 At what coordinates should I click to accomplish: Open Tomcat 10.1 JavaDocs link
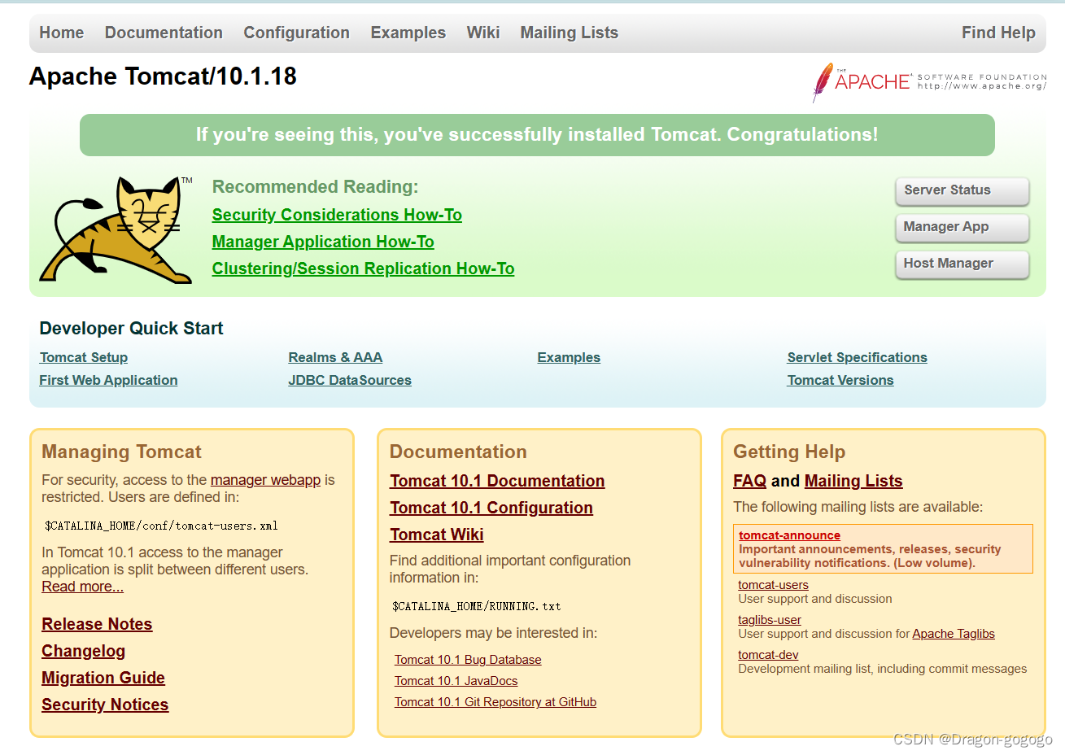[x=456, y=681]
